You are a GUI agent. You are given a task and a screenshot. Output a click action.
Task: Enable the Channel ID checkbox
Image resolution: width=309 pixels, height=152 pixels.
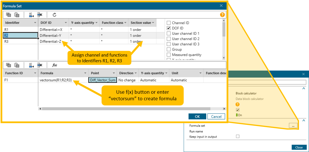pos(169,23)
